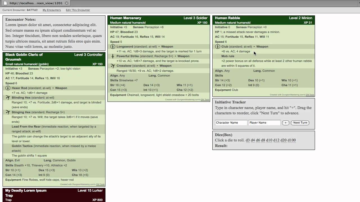Close the browser tab

(67, 3)
